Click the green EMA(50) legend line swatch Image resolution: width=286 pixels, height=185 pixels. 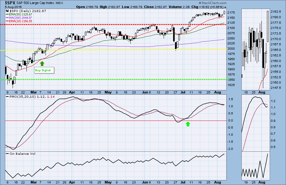[8, 14]
